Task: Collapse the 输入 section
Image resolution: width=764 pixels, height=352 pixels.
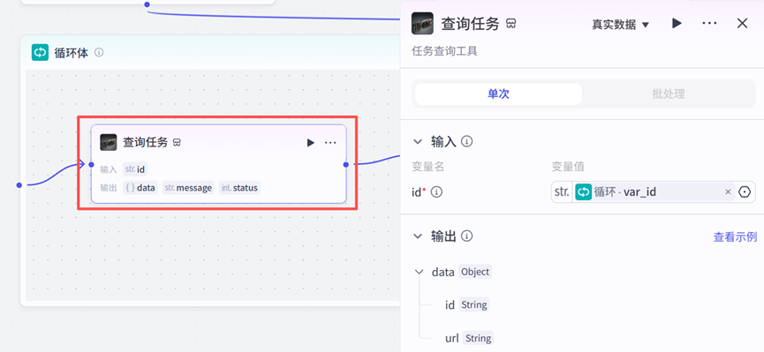Action: [418, 142]
